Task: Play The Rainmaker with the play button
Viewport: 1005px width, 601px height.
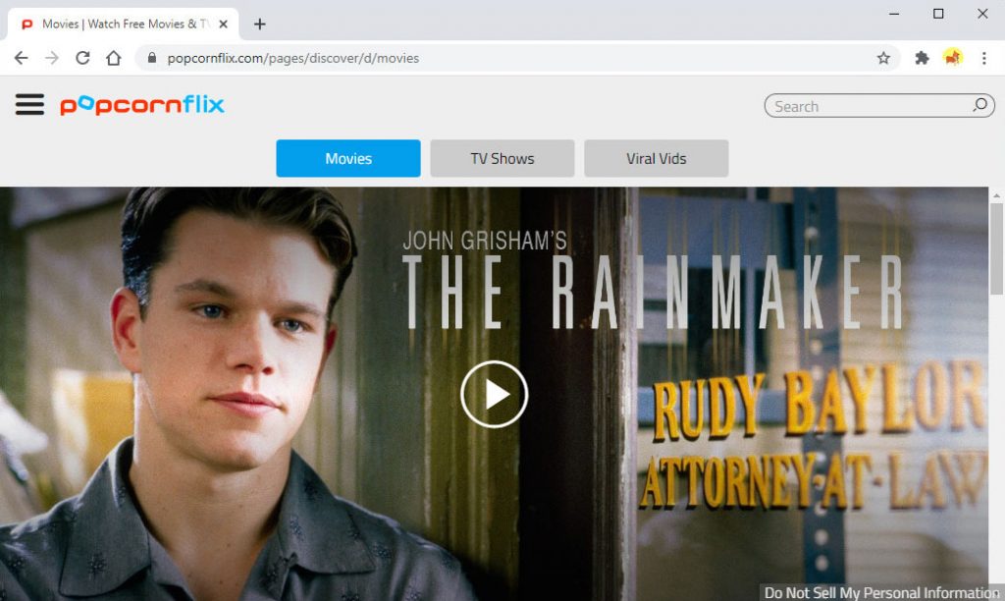Action: (495, 395)
